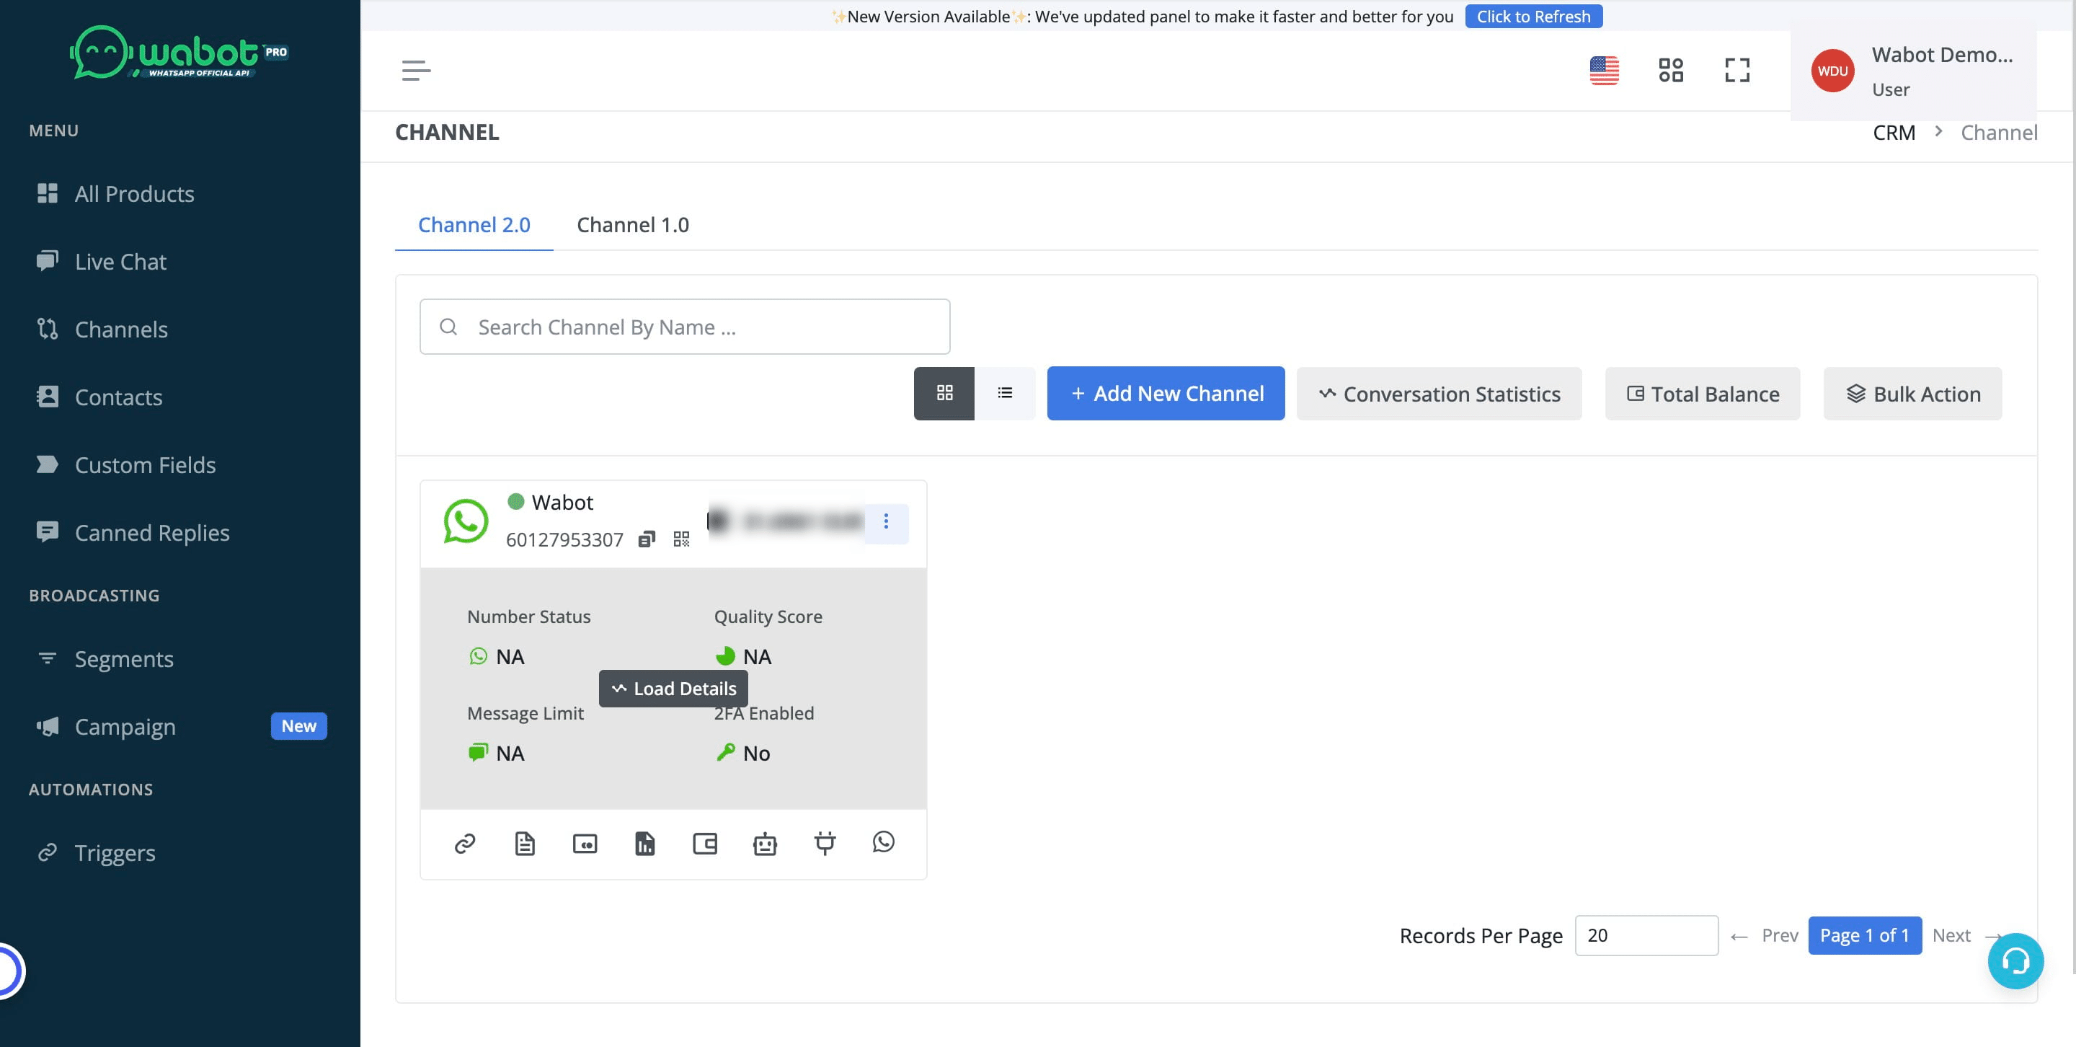This screenshot has width=2076, height=1047.
Task: Open the wallet icon on channel card
Action: (704, 843)
